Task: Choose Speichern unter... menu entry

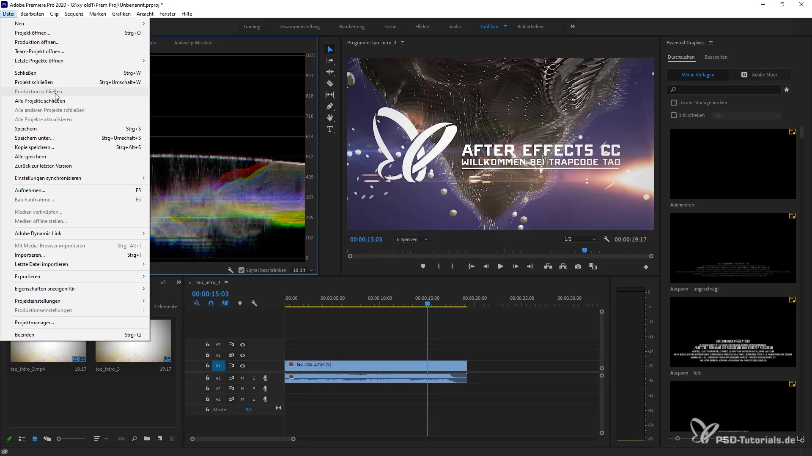Action: 80,138
